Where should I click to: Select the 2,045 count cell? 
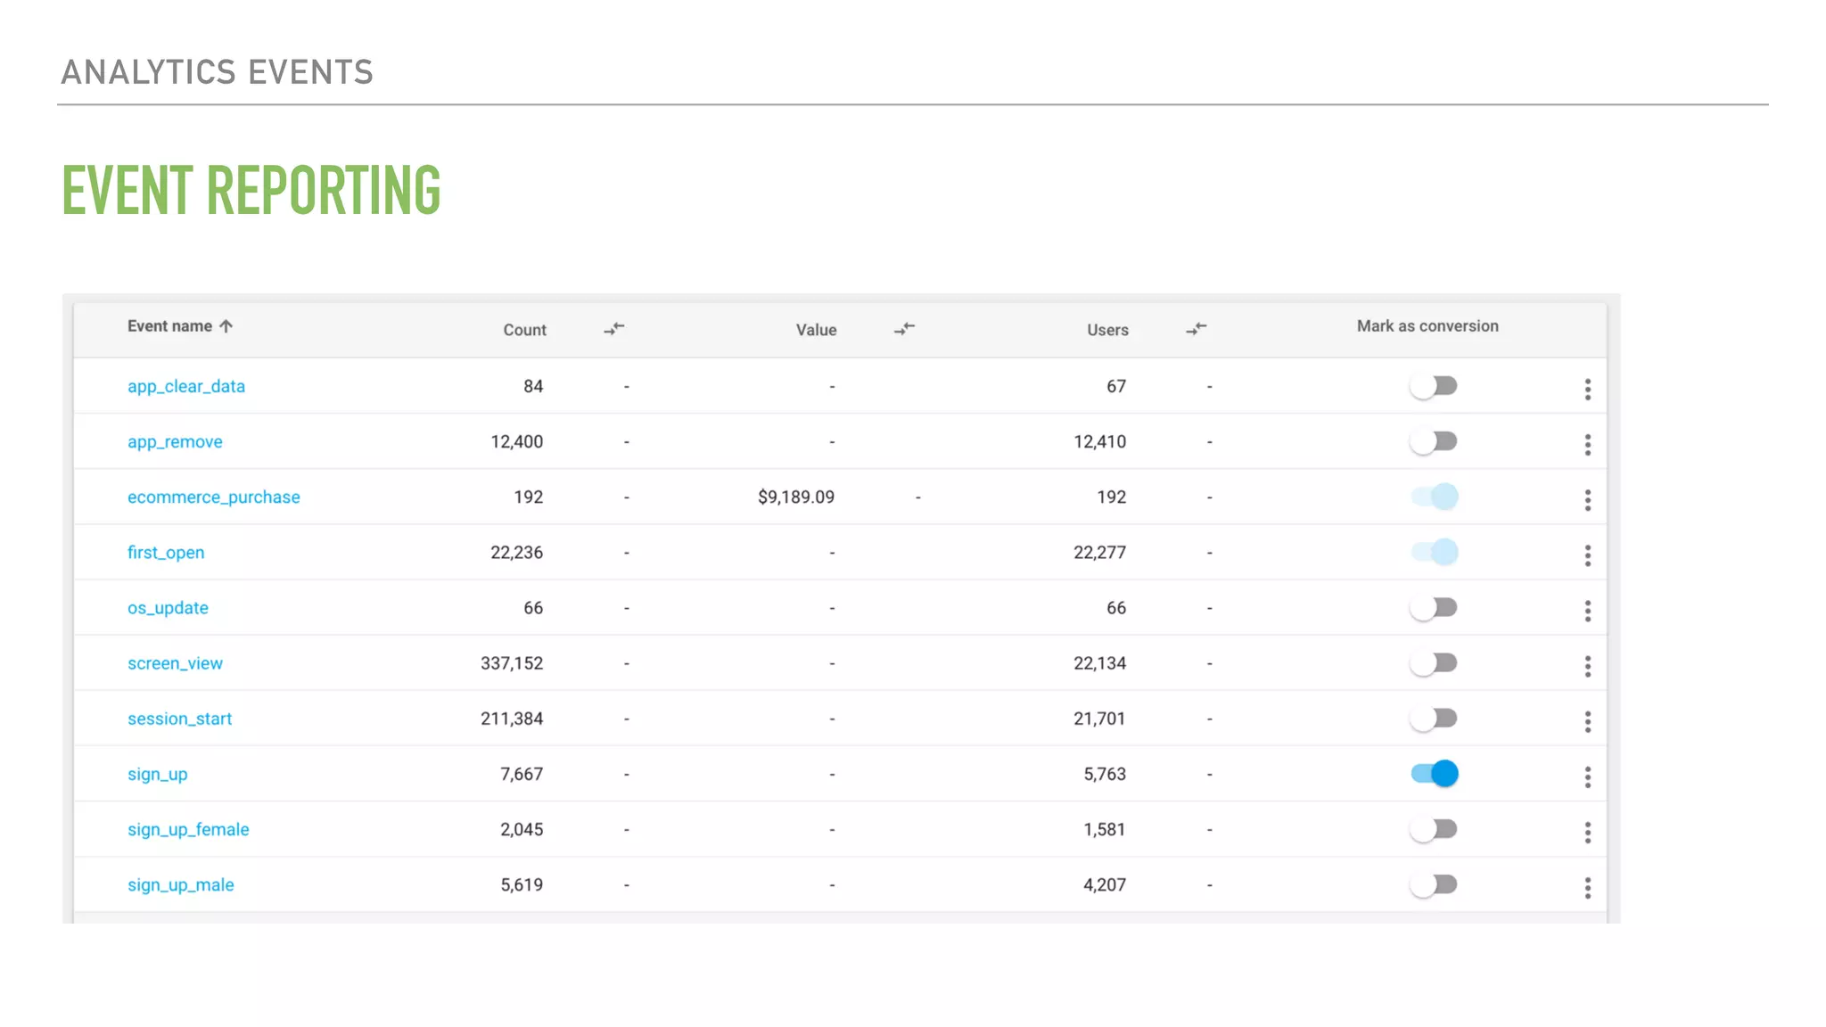pyautogui.click(x=522, y=830)
